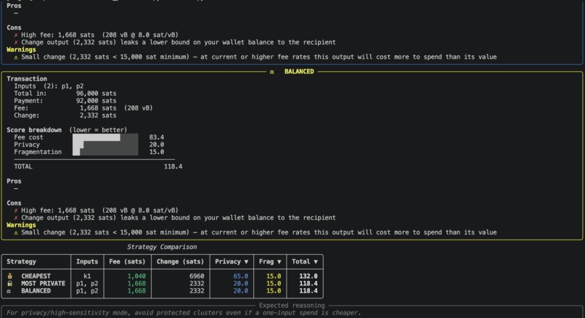Click the 15.0 Fragmentation value in Score breakdown
The height and width of the screenshot is (318, 585).
[x=156, y=152]
